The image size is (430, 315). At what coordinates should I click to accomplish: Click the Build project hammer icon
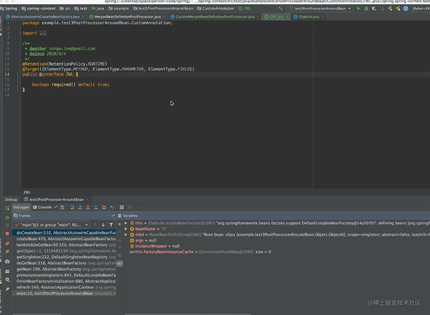coord(280,9)
